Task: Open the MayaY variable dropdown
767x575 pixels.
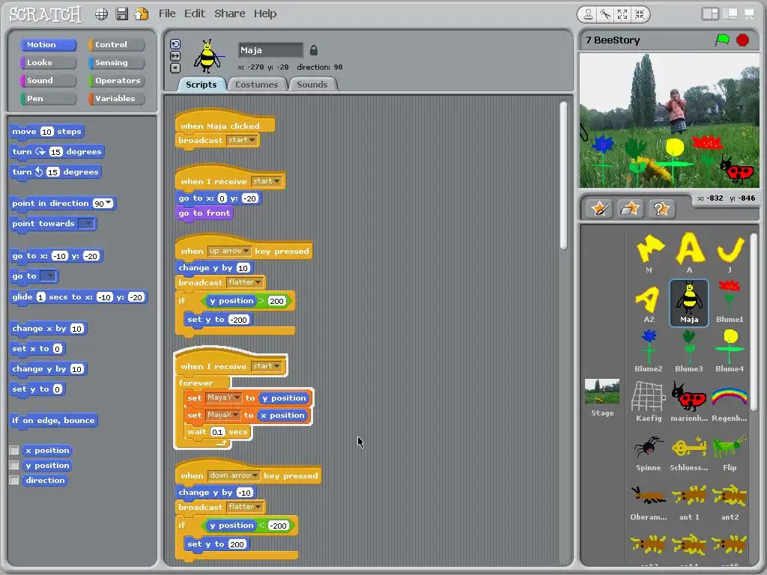Action: point(223,398)
